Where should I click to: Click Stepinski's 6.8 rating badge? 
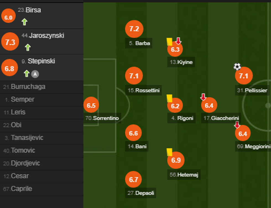9,68
